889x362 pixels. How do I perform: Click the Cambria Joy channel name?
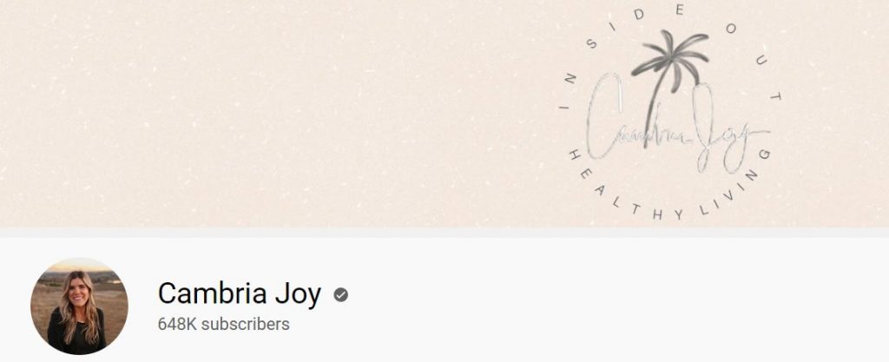[240, 293]
